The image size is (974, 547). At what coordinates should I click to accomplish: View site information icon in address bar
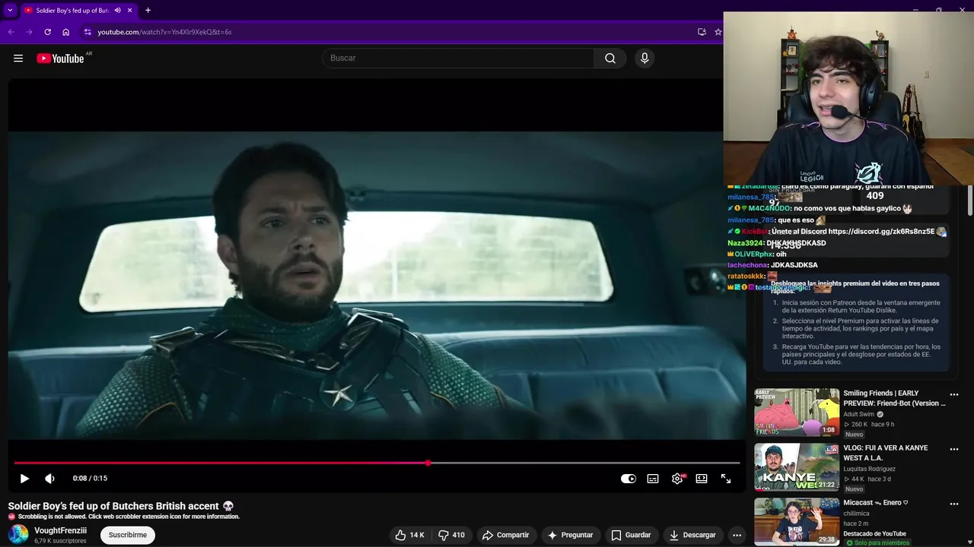[88, 32]
